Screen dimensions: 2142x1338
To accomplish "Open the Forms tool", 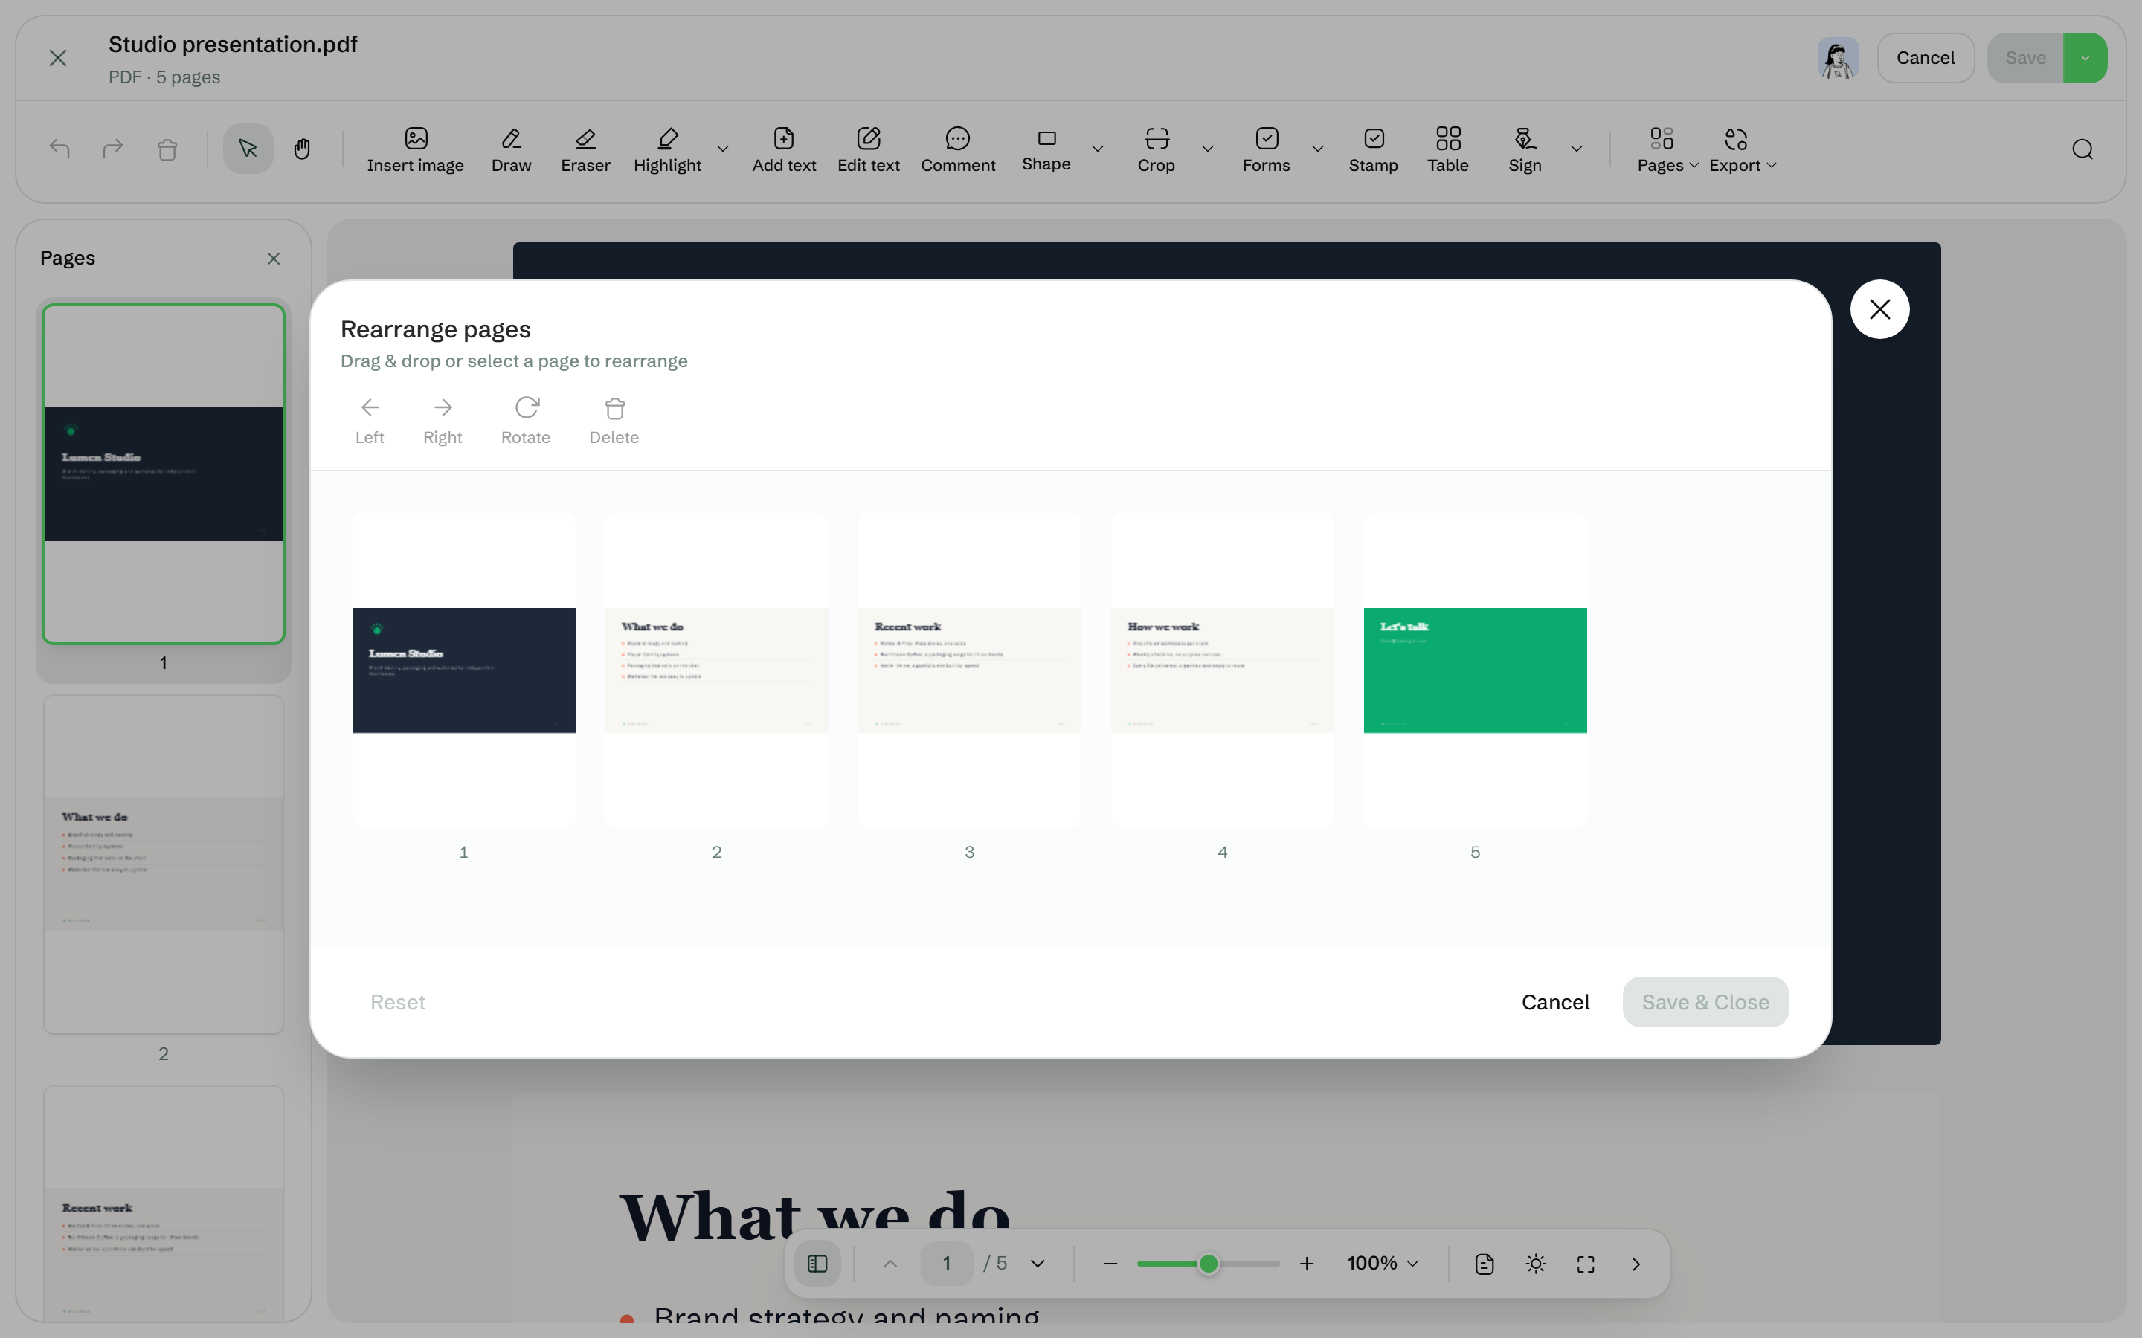I will coord(1266,149).
